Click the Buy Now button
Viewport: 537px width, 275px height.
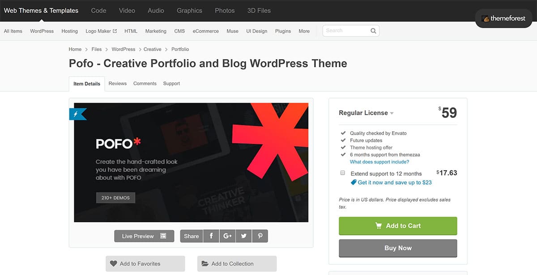(398, 248)
